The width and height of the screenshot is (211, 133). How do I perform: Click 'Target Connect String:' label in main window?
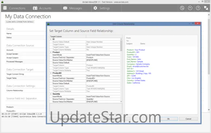pyautogui.click(x=15, y=74)
